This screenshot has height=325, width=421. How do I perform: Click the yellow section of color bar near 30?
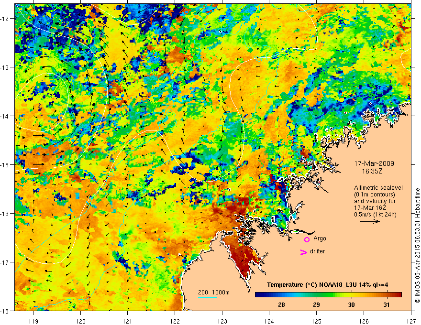(351, 295)
